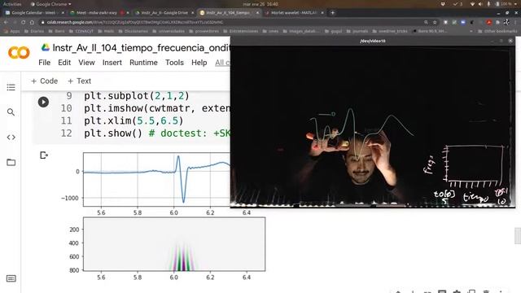Click the /dev/video10 window title bar

pos(373,41)
